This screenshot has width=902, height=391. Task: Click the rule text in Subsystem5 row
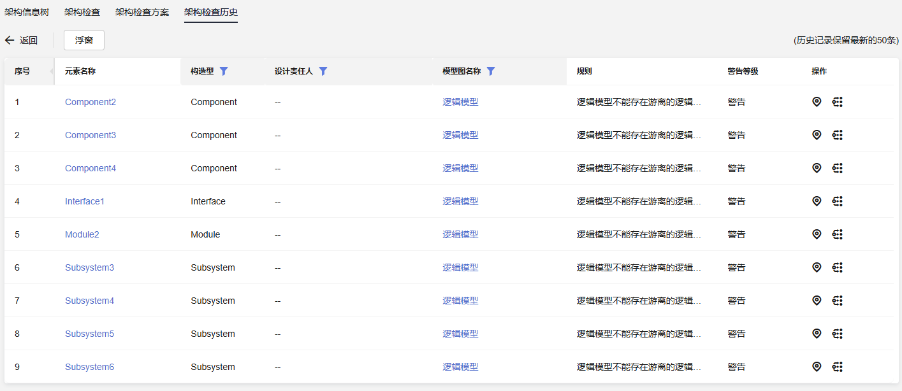coord(639,334)
